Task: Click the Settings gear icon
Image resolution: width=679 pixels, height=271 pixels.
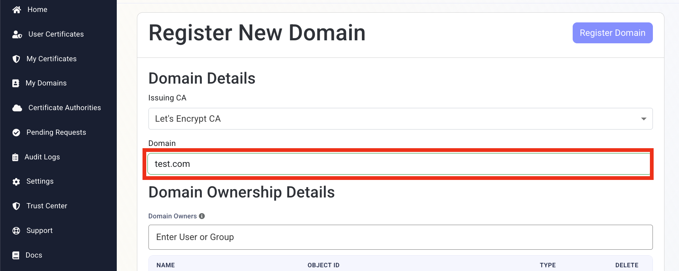Action: tap(16, 182)
